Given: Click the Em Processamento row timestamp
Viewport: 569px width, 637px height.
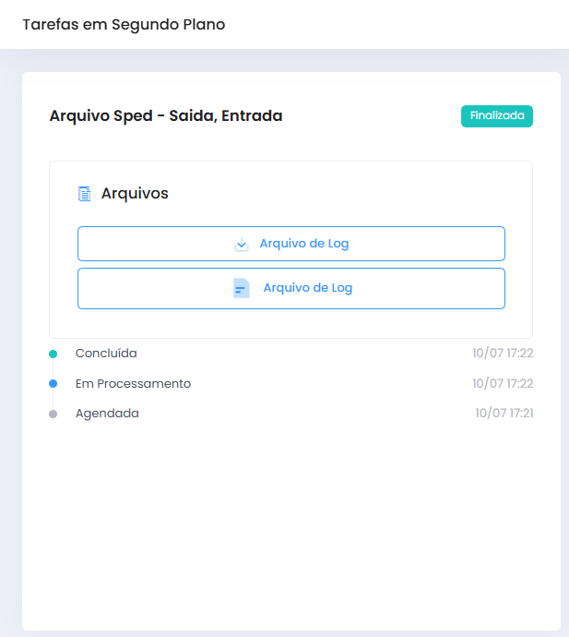Looking at the screenshot, I should click(503, 383).
